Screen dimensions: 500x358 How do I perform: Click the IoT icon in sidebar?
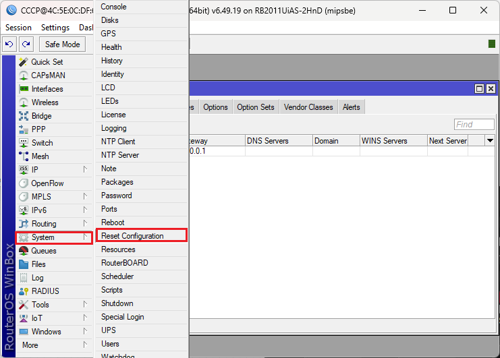click(23, 318)
